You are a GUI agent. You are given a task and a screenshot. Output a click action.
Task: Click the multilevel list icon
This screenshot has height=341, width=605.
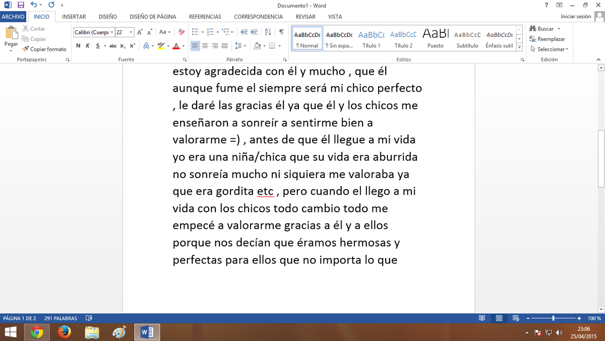coord(226,32)
